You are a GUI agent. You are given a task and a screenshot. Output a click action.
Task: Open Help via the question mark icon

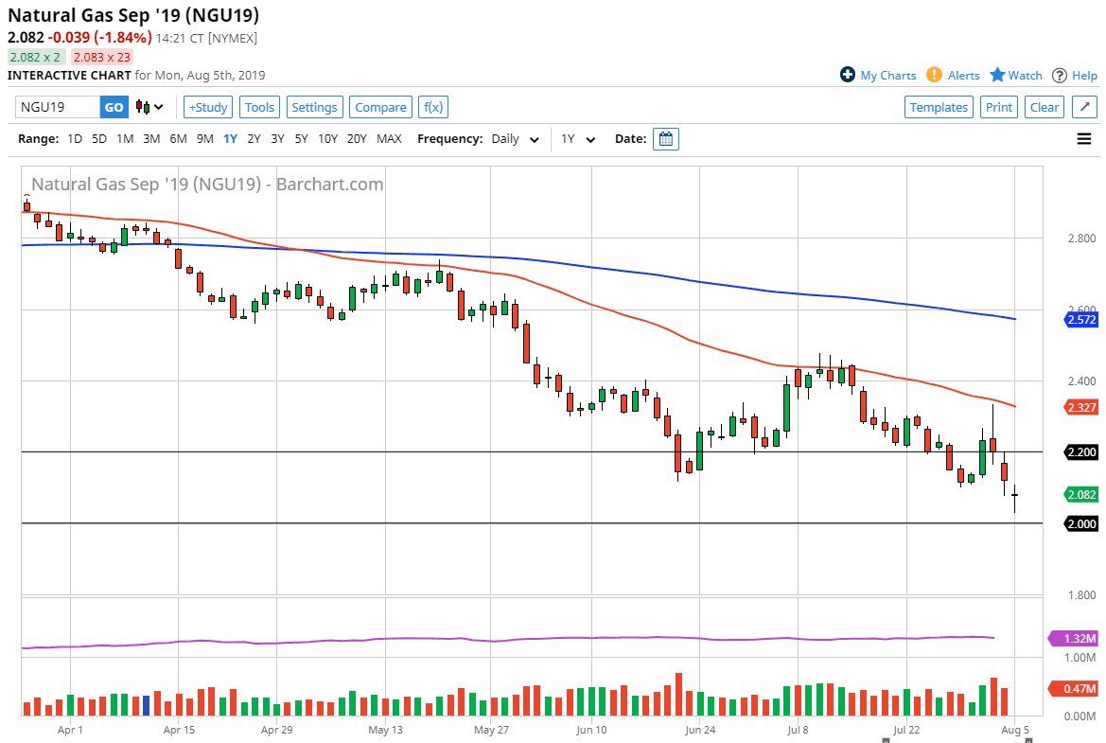pyautogui.click(x=1060, y=75)
